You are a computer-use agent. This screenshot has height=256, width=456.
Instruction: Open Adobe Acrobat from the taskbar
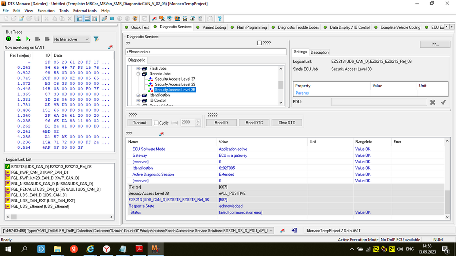tap(139, 249)
